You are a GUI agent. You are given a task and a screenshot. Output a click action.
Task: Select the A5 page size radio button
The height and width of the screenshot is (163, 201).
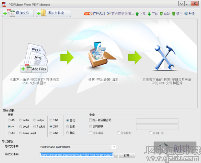(9, 120)
